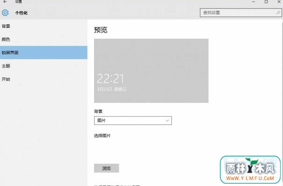Click the 预览 heading

(x=101, y=30)
